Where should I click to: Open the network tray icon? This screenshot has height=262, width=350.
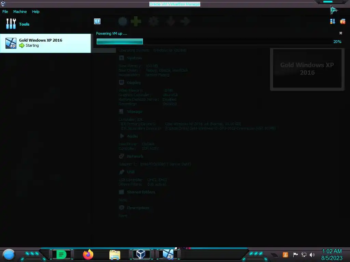pos(304,254)
